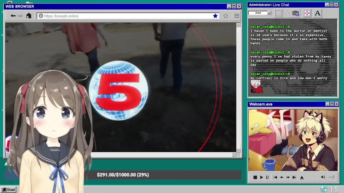Click the copy pages icon in Live Chat

pyautogui.click(x=287, y=13)
